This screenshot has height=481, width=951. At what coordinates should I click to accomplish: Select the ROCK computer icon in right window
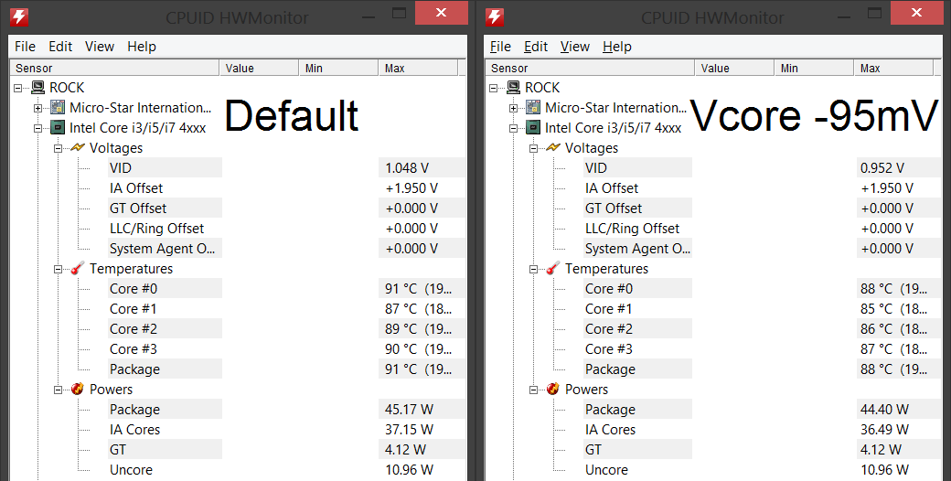tap(513, 88)
